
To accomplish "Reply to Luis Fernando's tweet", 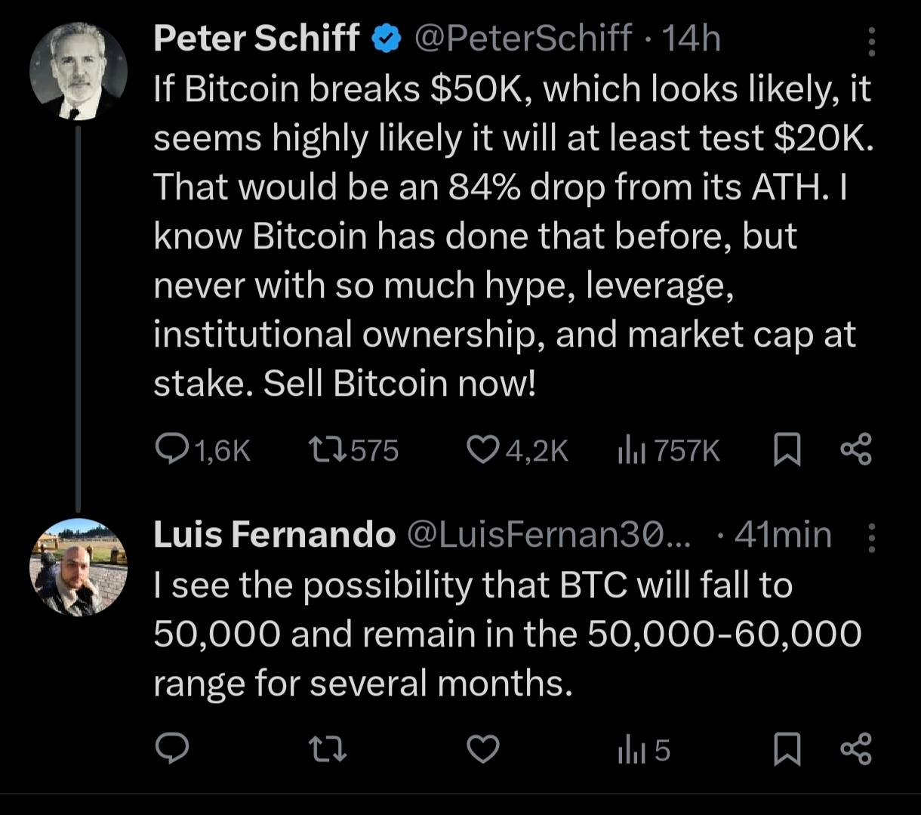I will [172, 749].
